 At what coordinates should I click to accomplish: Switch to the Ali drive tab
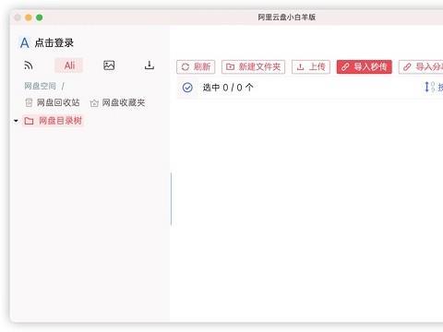[x=69, y=65]
